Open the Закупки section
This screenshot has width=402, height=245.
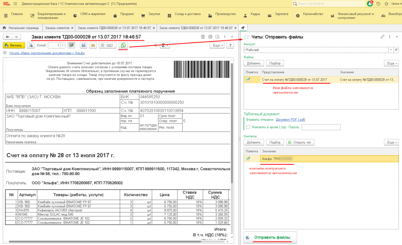(x=151, y=14)
